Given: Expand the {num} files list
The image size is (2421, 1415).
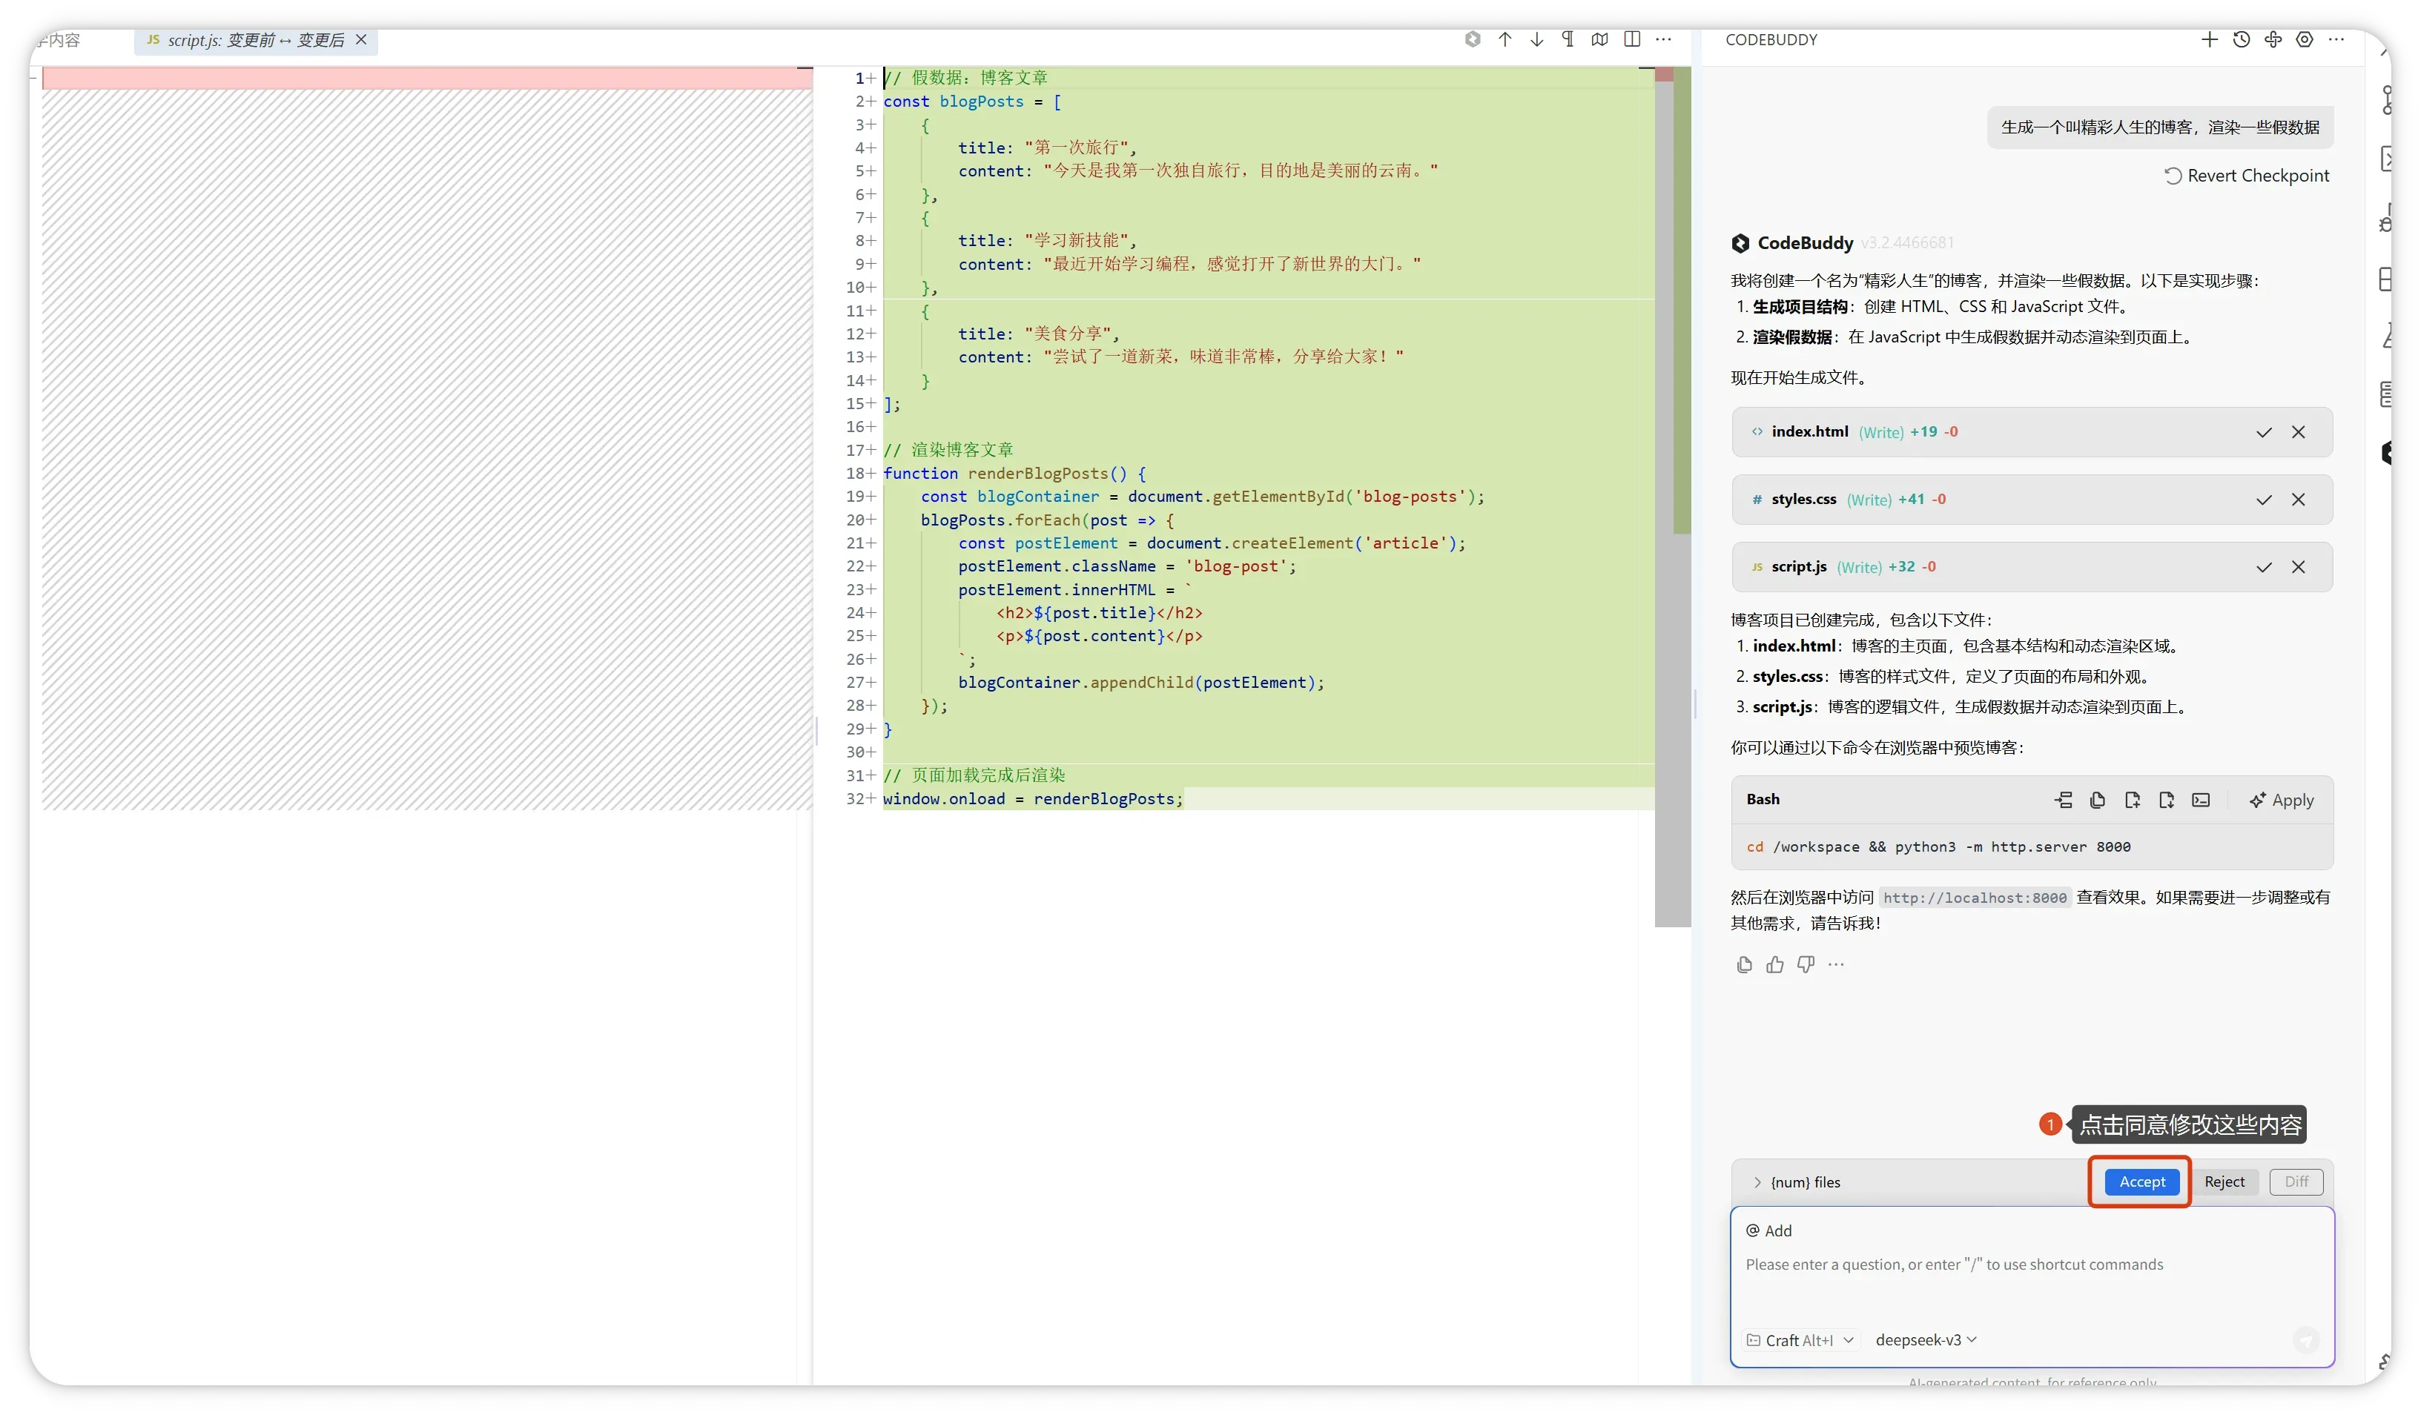Looking at the screenshot, I should (x=1757, y=1182).
